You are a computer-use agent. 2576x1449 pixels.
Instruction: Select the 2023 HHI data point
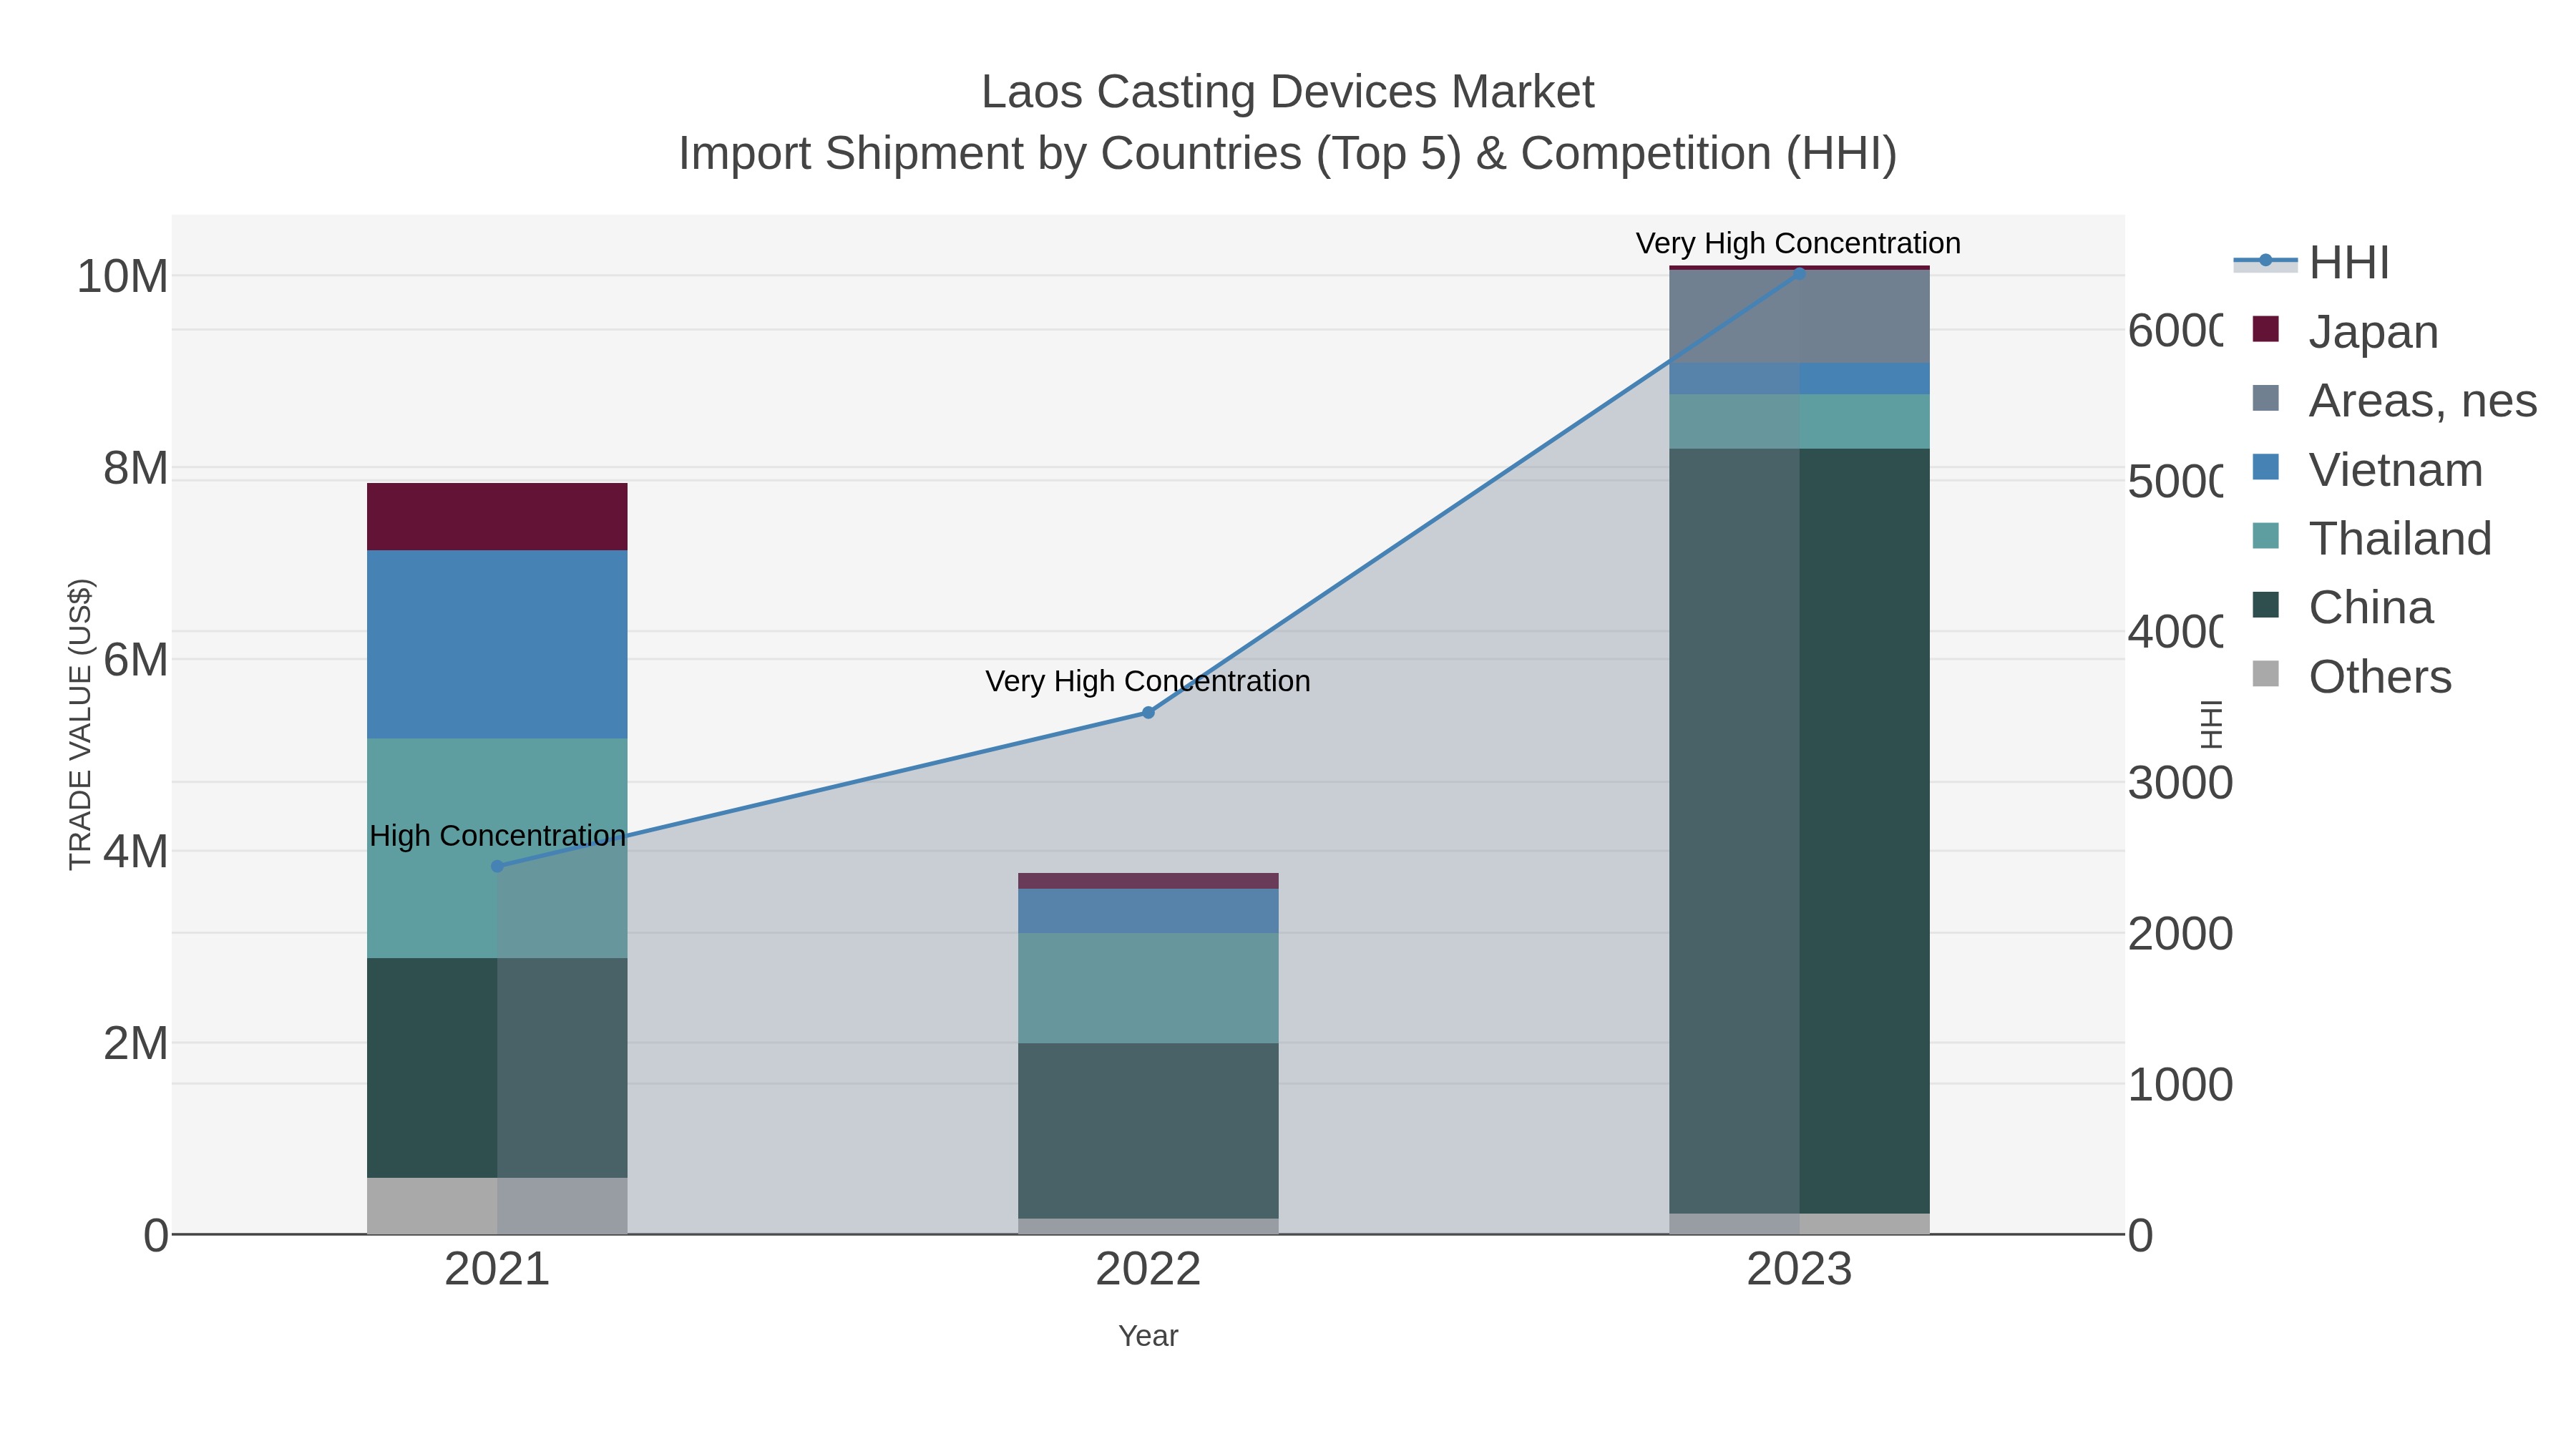pos(1799,273)
